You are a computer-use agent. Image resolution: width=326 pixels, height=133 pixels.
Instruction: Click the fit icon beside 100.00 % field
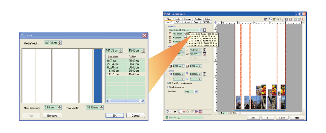pos(204,54)
